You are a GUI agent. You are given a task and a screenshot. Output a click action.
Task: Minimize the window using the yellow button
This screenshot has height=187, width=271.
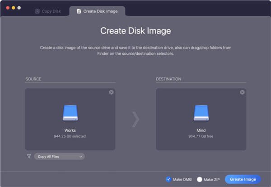click(13, 8)
